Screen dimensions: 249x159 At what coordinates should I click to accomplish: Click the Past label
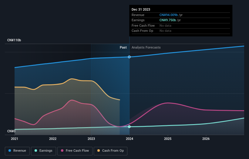123,47
